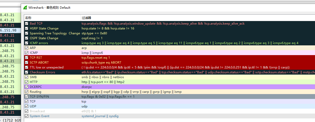Viewport: 315px width, 122px height.
Task: Select the Spanning Tree Topology Change name
Action: 55,33
